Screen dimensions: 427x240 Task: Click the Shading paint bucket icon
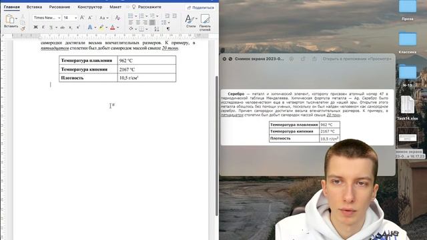pyautogui.click(x=131, y=29)
